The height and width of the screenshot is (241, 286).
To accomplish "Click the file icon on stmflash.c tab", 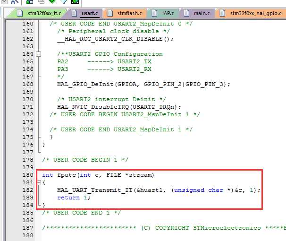I will click(x=110, y=13).
